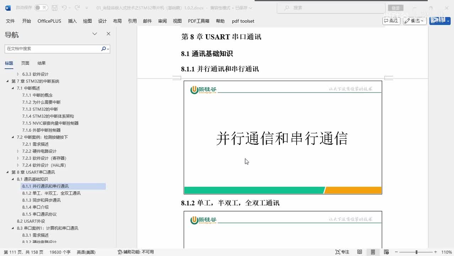
Task: Click the Undo arrow icon
Action: 64,8
